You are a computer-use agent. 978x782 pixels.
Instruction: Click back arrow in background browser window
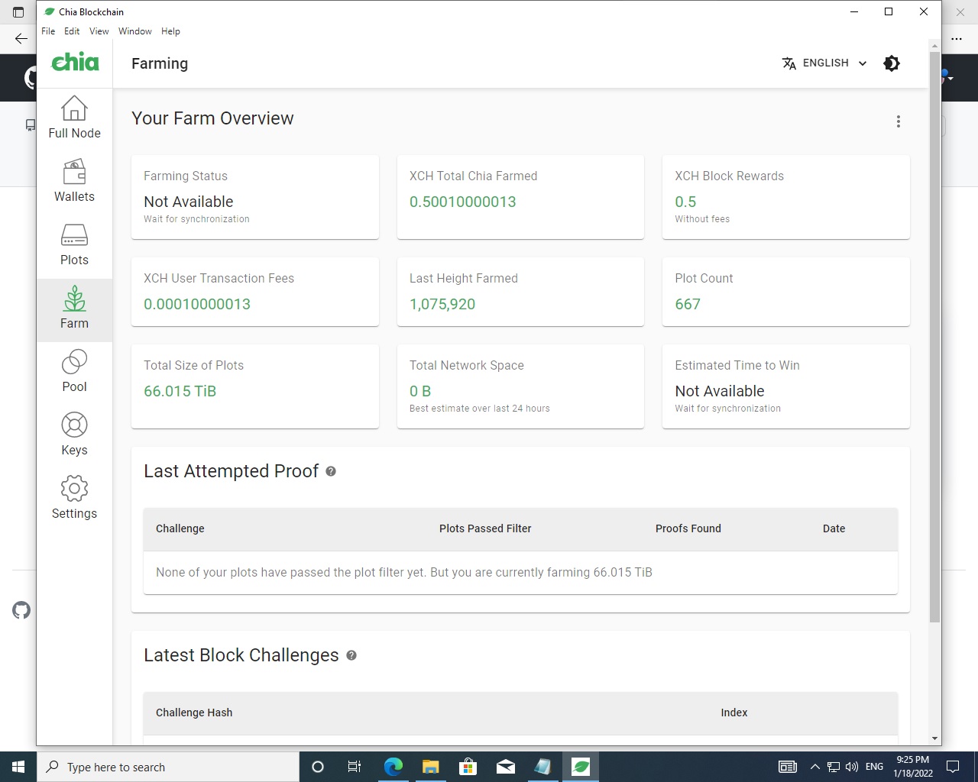[21, 38]
